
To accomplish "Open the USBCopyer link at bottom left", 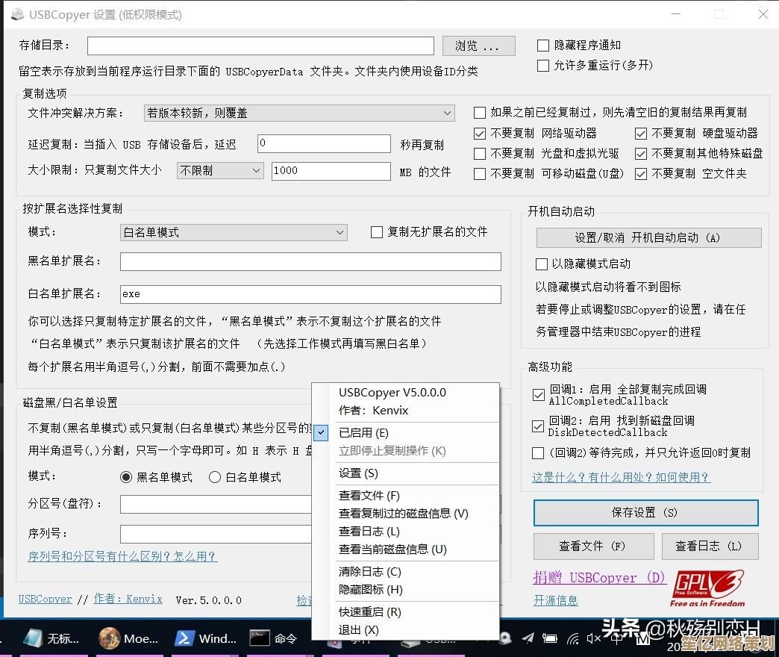I will pos(46,599).
